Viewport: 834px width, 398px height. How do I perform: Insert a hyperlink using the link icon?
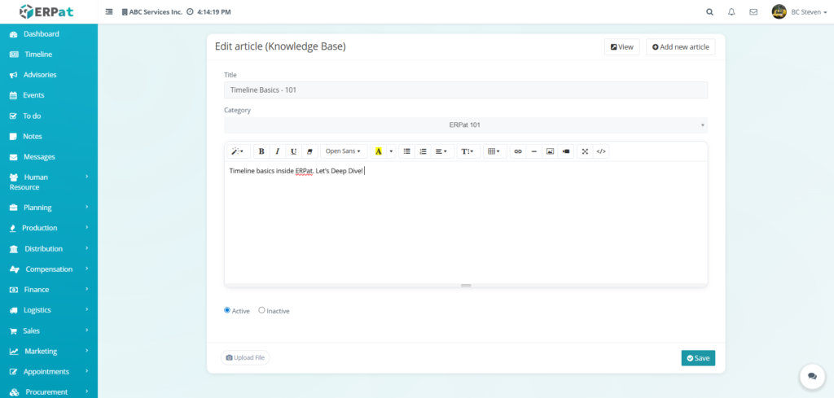coord(518,151)
